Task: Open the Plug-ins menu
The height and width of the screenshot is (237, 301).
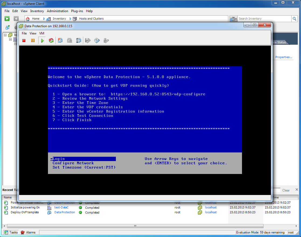Action: 77,11
